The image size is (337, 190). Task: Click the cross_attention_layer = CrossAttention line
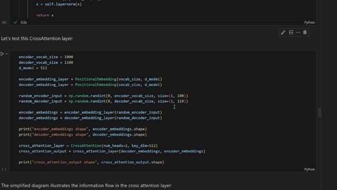click(x=88, y=146)
